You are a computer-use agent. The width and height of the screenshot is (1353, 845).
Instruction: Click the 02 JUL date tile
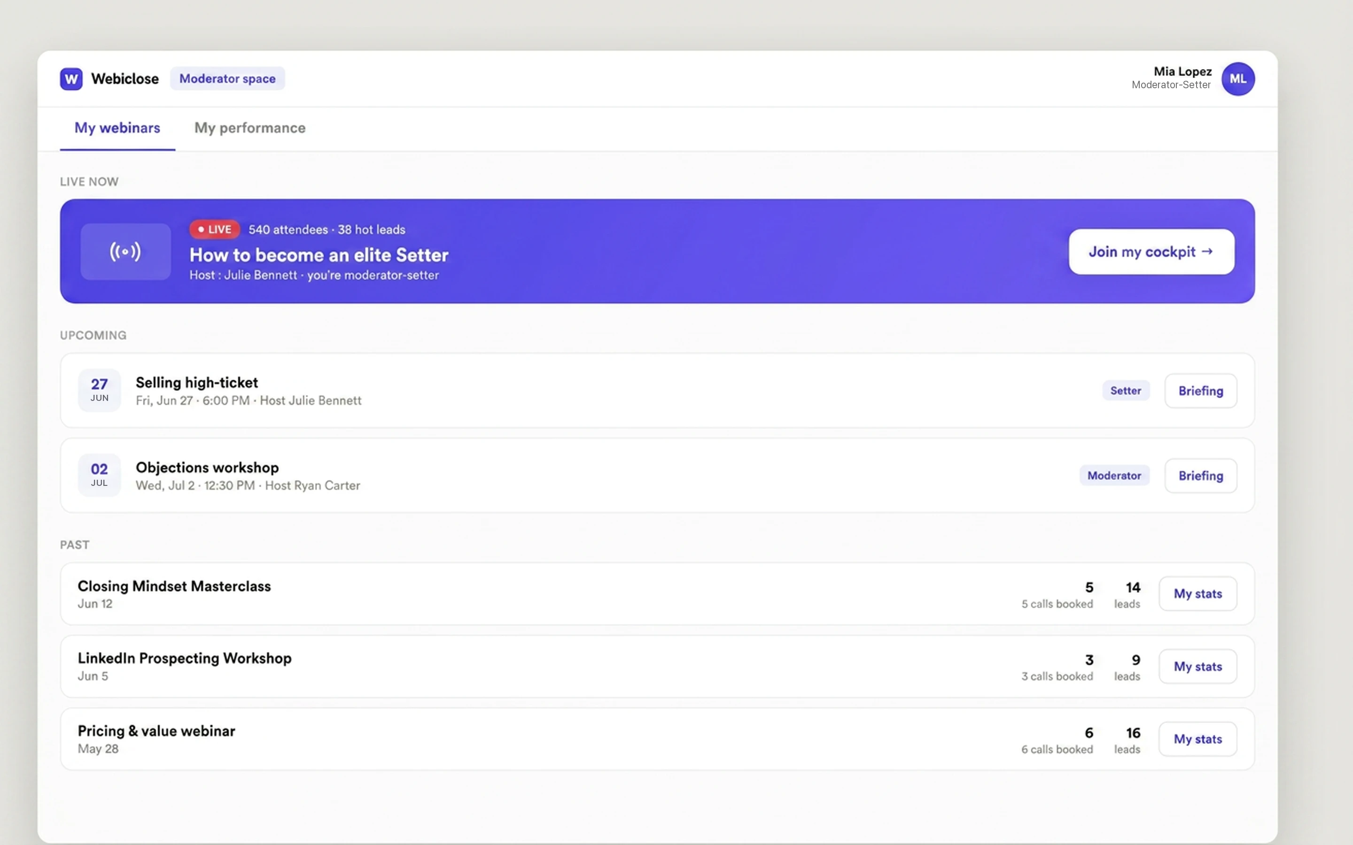[x=100, y=475]
